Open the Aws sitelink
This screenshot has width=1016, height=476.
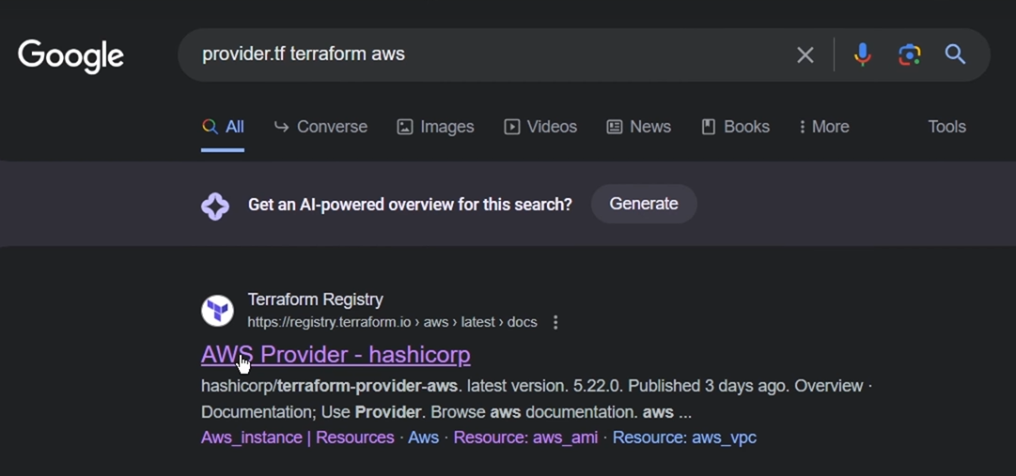coord(423,438)
